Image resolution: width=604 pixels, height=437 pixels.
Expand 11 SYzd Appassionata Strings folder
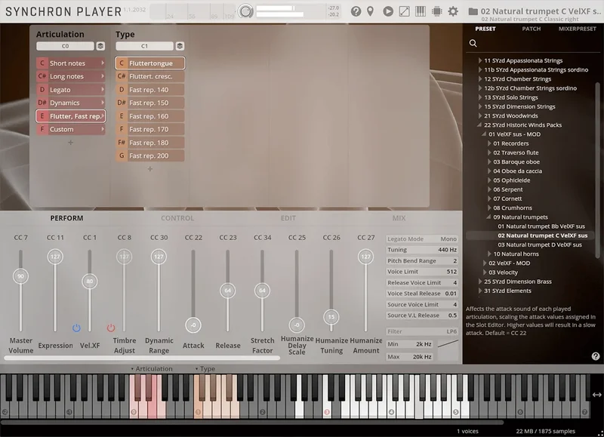pos(480,60)
